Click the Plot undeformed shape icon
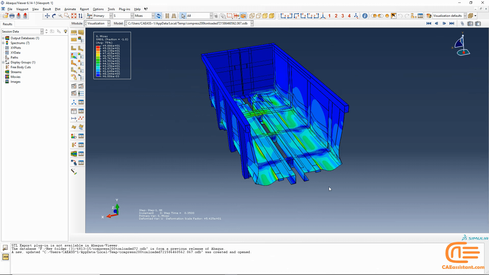Viewport: 489px width, 275px height. click(74, 48)
